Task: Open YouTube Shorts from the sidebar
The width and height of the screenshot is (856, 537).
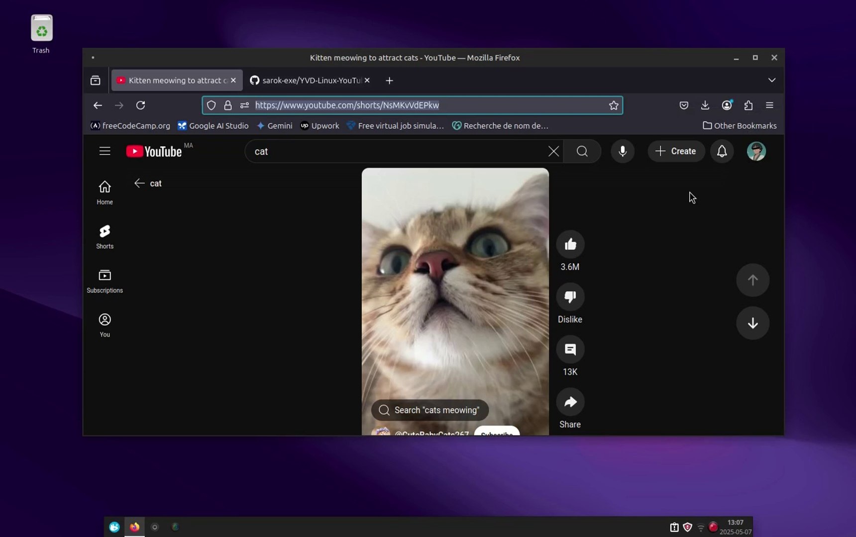Action: point(105,236)
